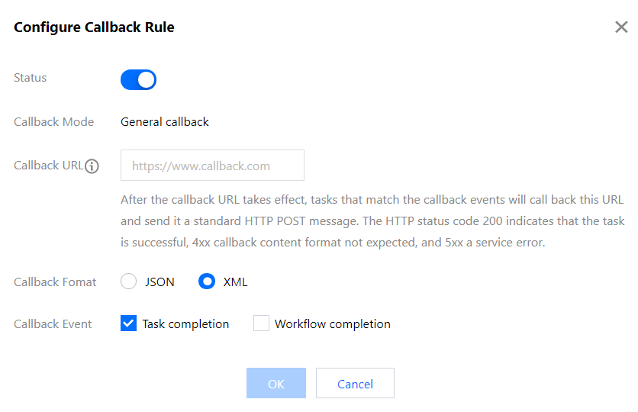The width and height of the screenshot is (638, 412).
Task: Click the "General callback" mode text
Action: [x=165, y=122]
